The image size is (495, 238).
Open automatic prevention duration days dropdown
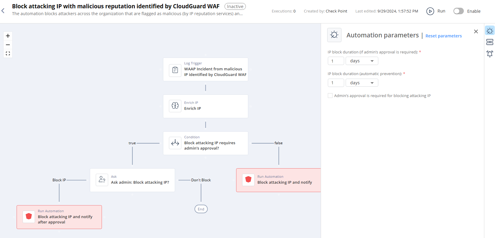pyautogui.click(x=362, y=83)
